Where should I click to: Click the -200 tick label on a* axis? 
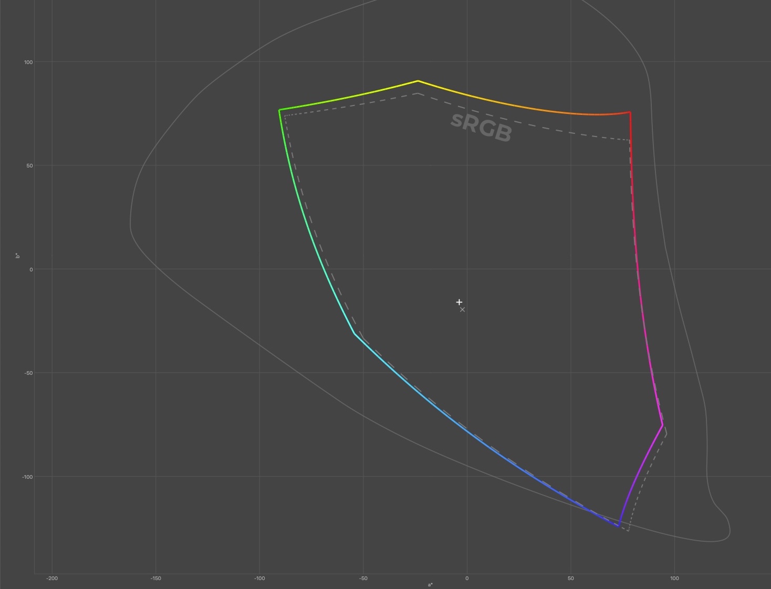click(52, 579)
